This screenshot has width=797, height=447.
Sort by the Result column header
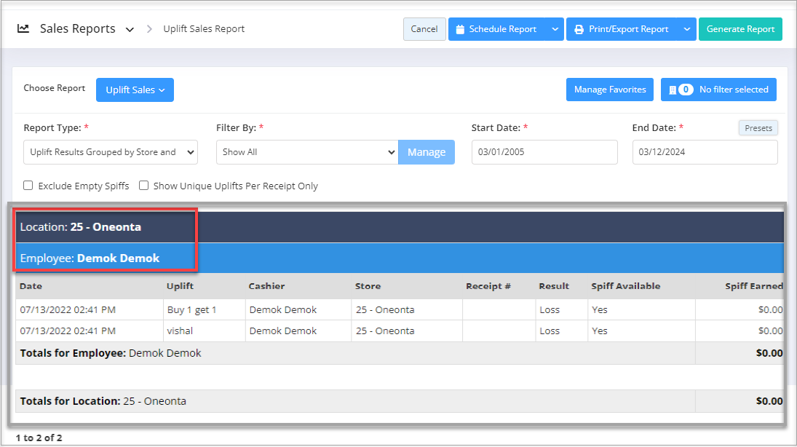point(554,286)
